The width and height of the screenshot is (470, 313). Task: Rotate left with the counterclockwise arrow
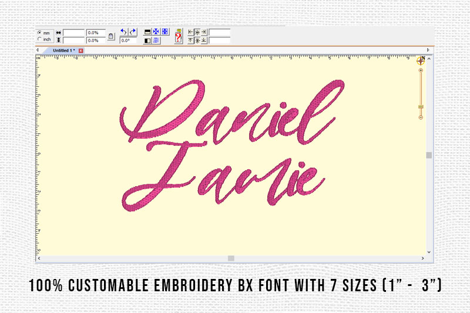coord(123,32)
